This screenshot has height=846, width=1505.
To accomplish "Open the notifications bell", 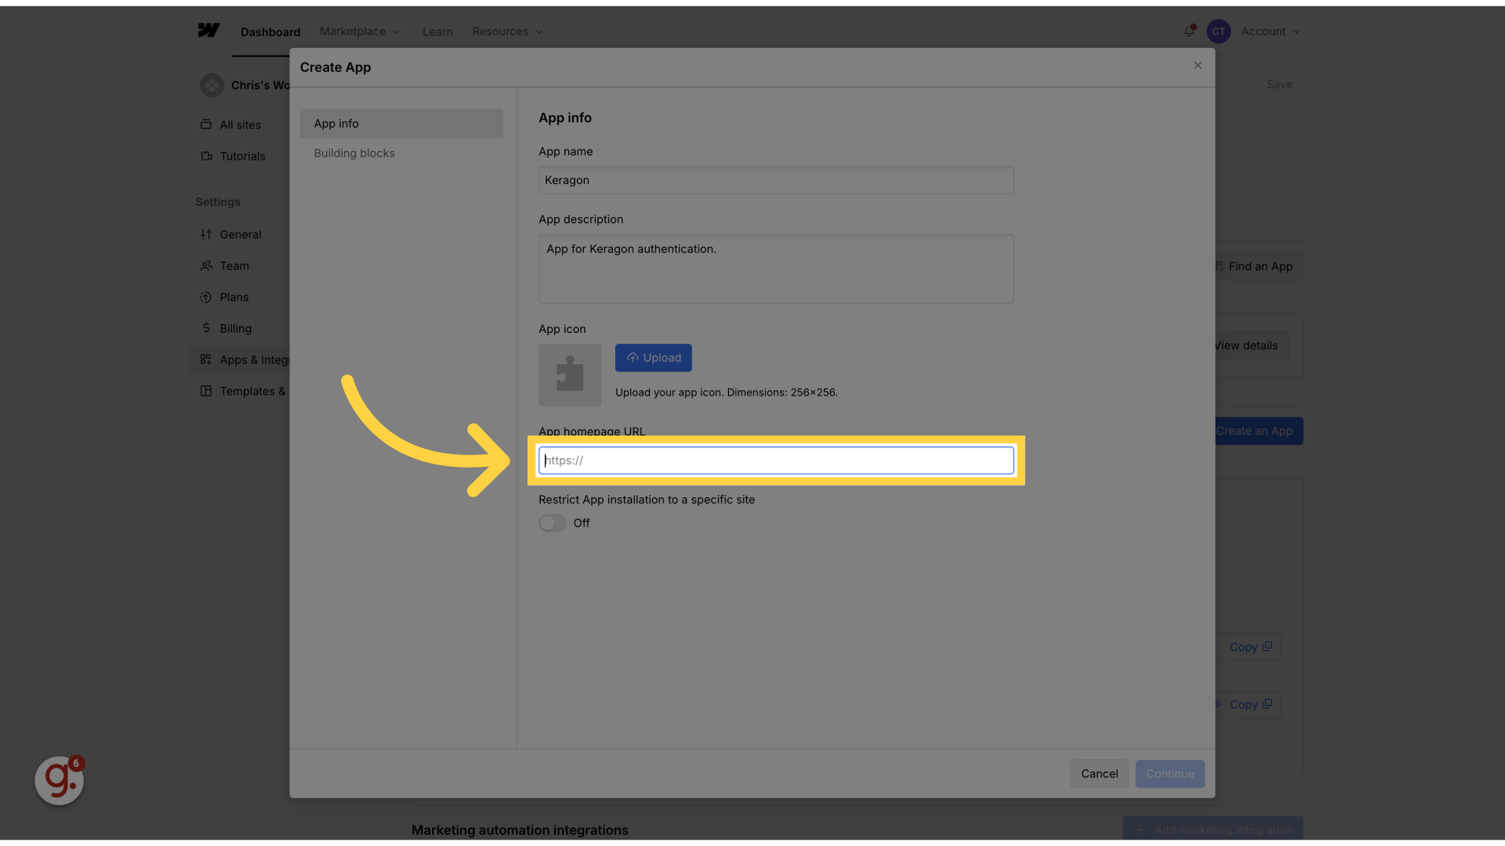I will pos(1189,31).
